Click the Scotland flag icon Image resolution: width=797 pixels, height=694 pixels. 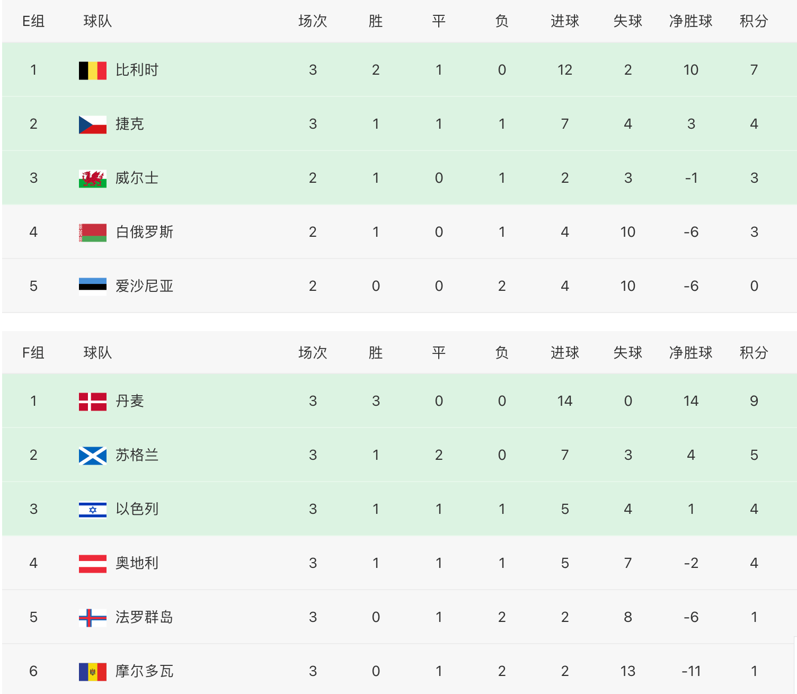click(x=93, y=456)
